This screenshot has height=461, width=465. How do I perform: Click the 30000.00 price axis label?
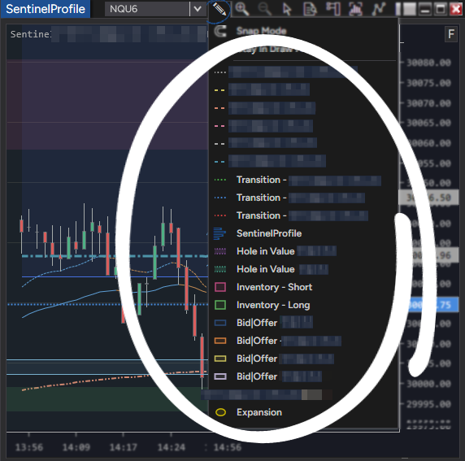tap(428, 384)
